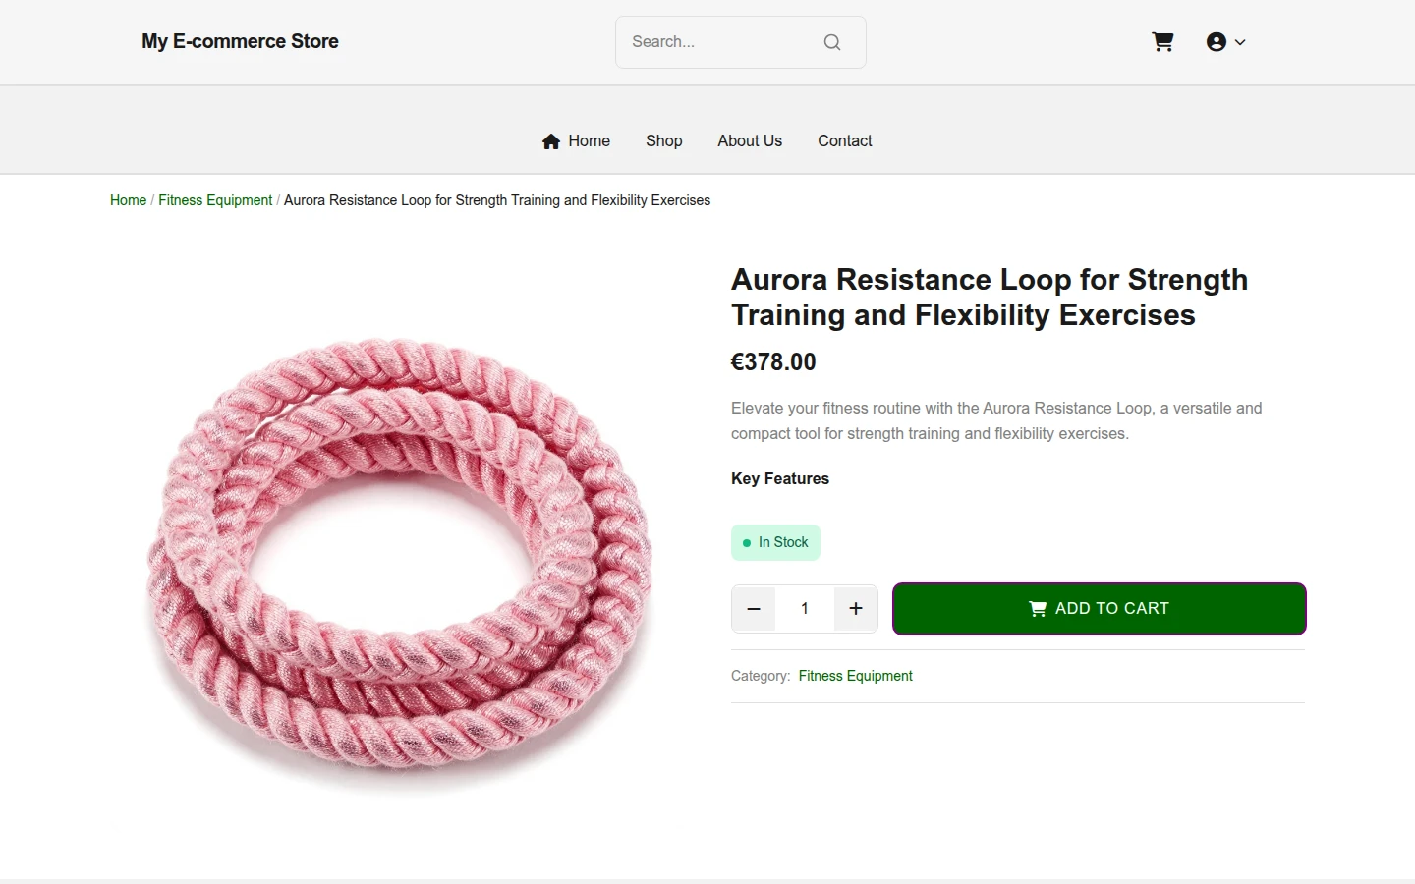1415x884 pixels.
Task: Click the My E-commerce Store logo
Action: coord(240,41)
